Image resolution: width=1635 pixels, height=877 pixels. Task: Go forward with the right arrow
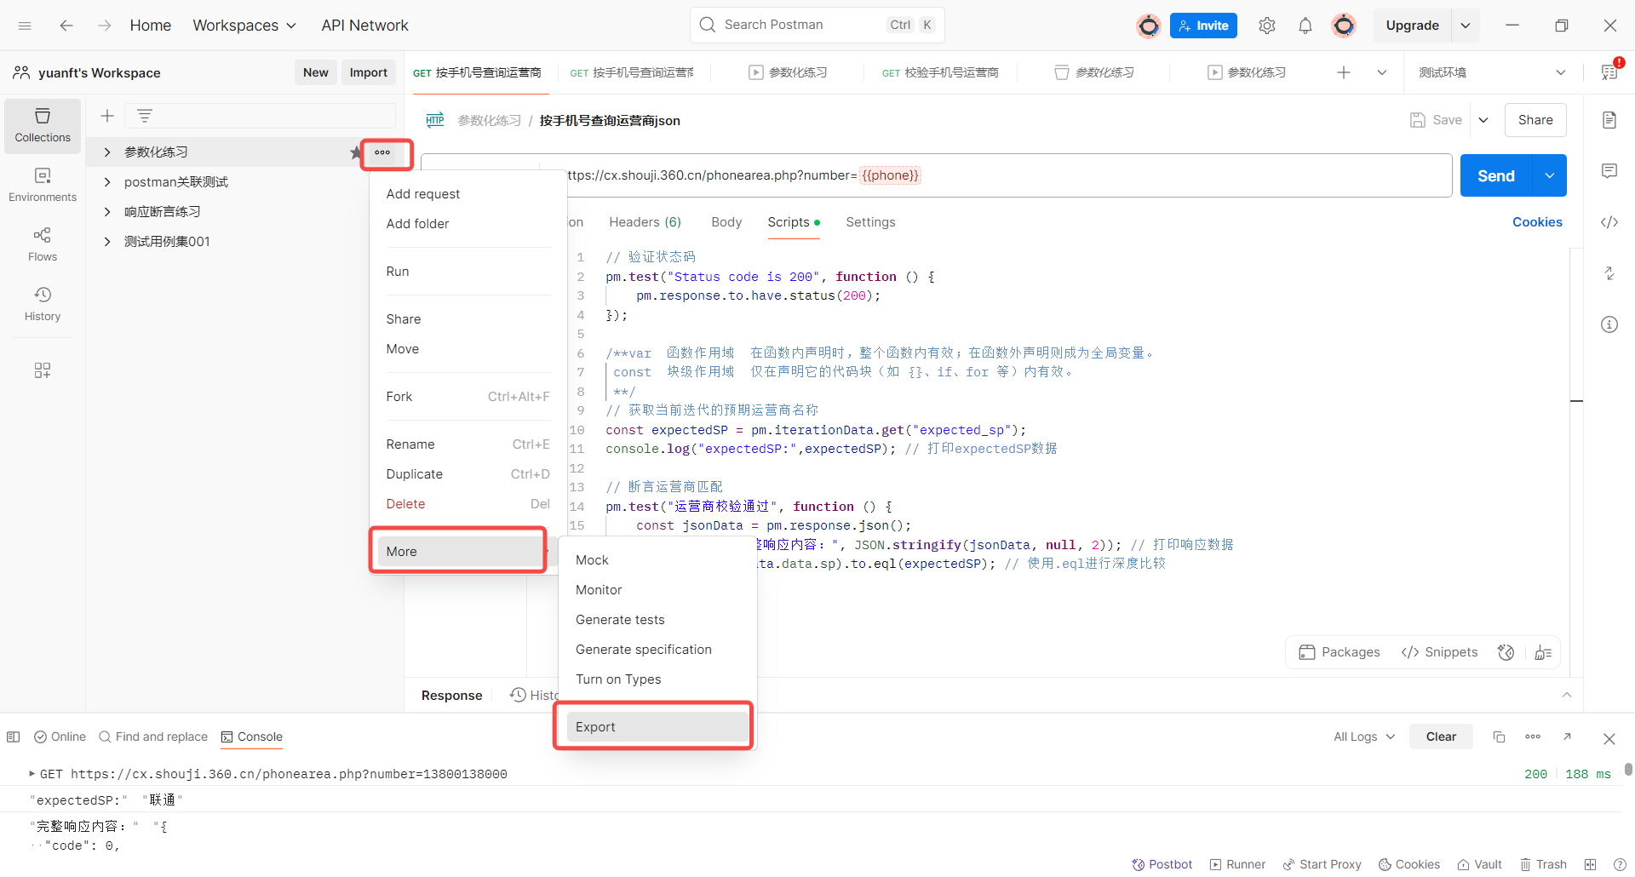click(104, 26)
